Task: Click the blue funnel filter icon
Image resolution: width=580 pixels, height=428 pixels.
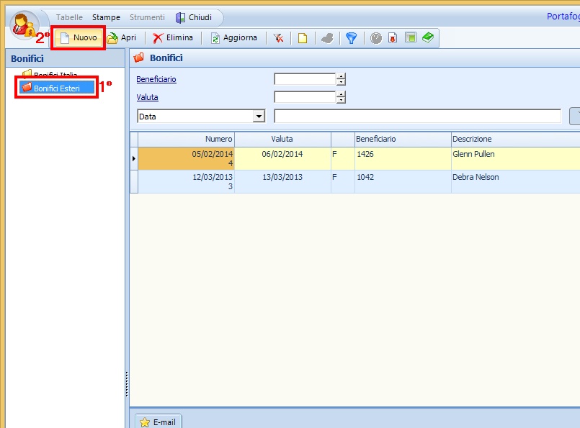Action: (351, 38)
